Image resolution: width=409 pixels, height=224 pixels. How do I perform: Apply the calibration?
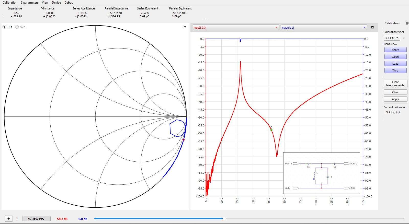click(395, 99)
